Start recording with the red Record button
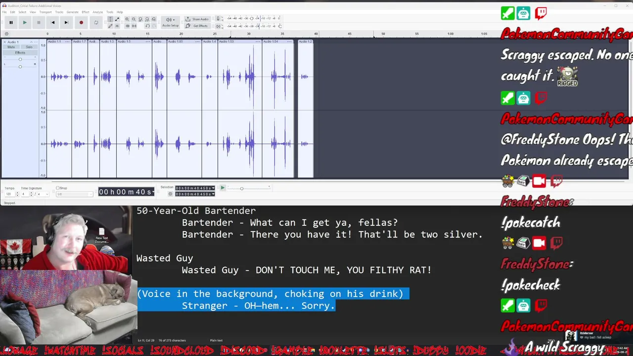Screen dimensions: 633x356 81,22
